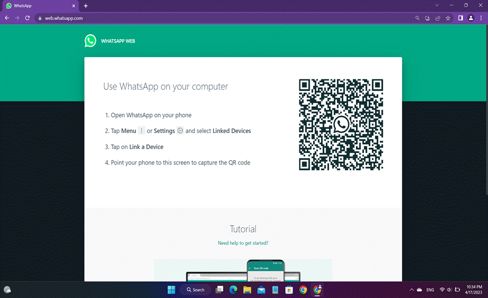This screenshot has height=298, width=488.
Task: Show hidden system tray icons
Action: (x=411, y=289)
